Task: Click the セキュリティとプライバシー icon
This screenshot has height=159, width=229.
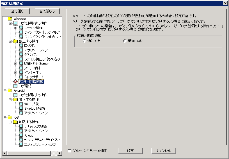Action: [21, 140]
